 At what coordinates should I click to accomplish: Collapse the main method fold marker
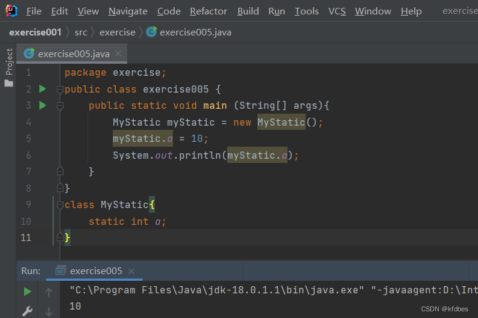(x=60, y=106)
